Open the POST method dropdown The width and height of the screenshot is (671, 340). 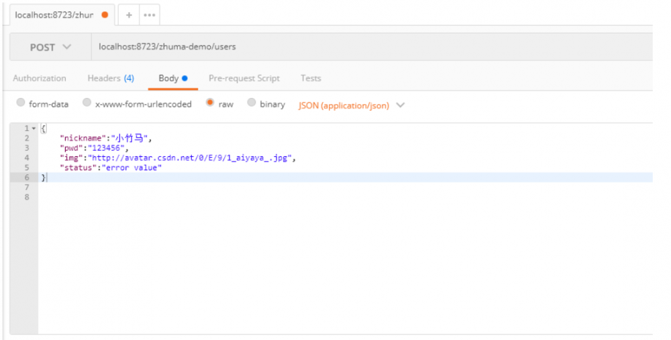point(50,47)
